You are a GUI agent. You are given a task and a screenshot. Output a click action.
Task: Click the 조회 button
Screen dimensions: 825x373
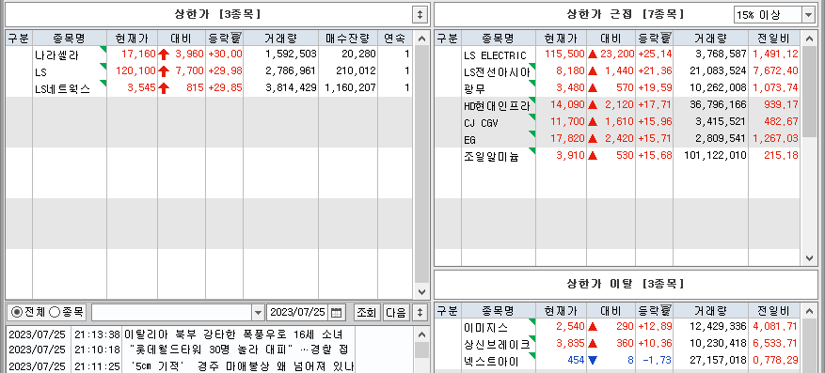pos(366,313)
